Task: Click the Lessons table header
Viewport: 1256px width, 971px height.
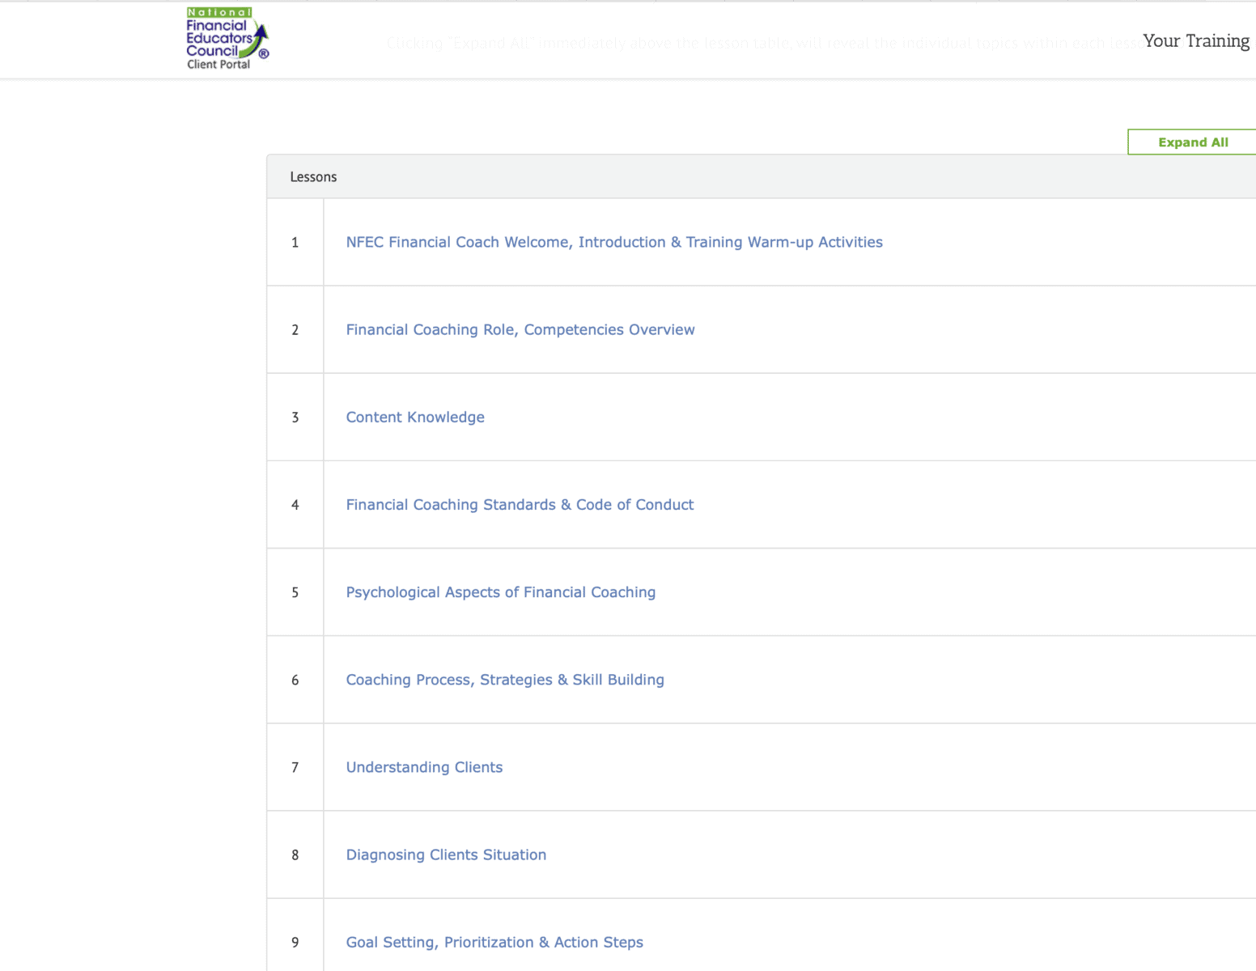Action: point(313,177)
